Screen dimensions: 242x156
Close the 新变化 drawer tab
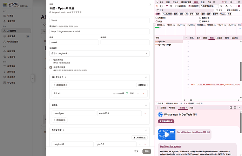(x=186, y=108)
